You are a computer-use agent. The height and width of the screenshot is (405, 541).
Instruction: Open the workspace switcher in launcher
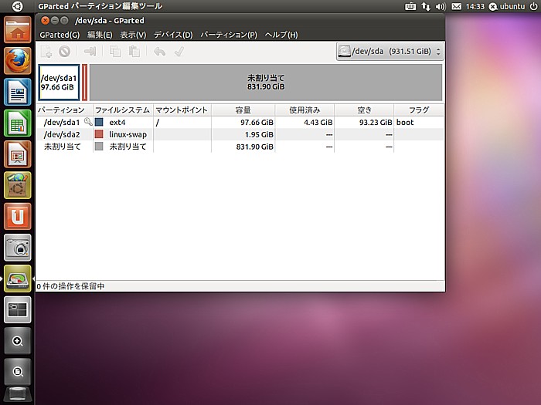[18, 309]
